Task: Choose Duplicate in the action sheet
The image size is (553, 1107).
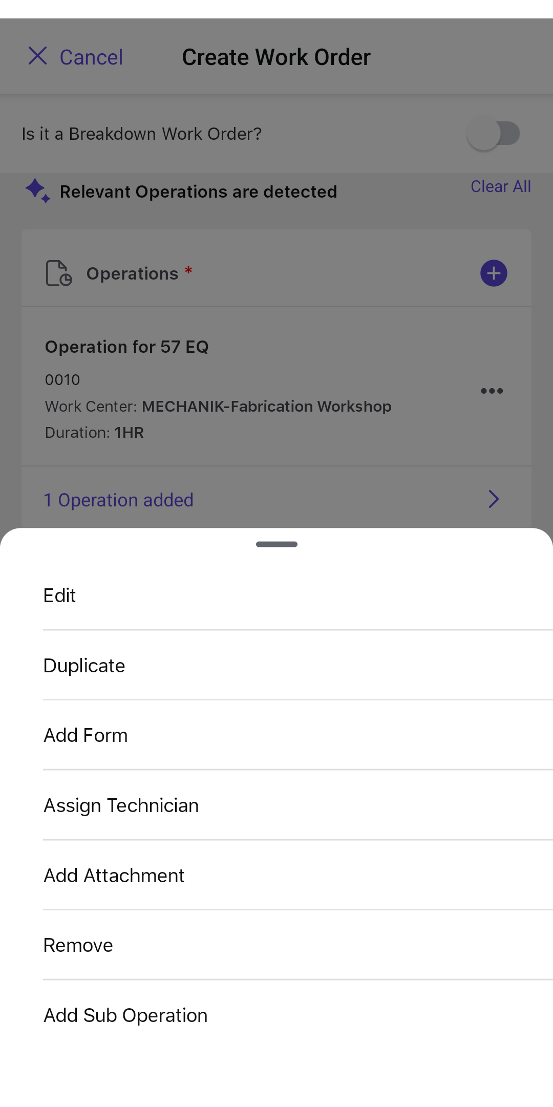Action: pos(84,666)
